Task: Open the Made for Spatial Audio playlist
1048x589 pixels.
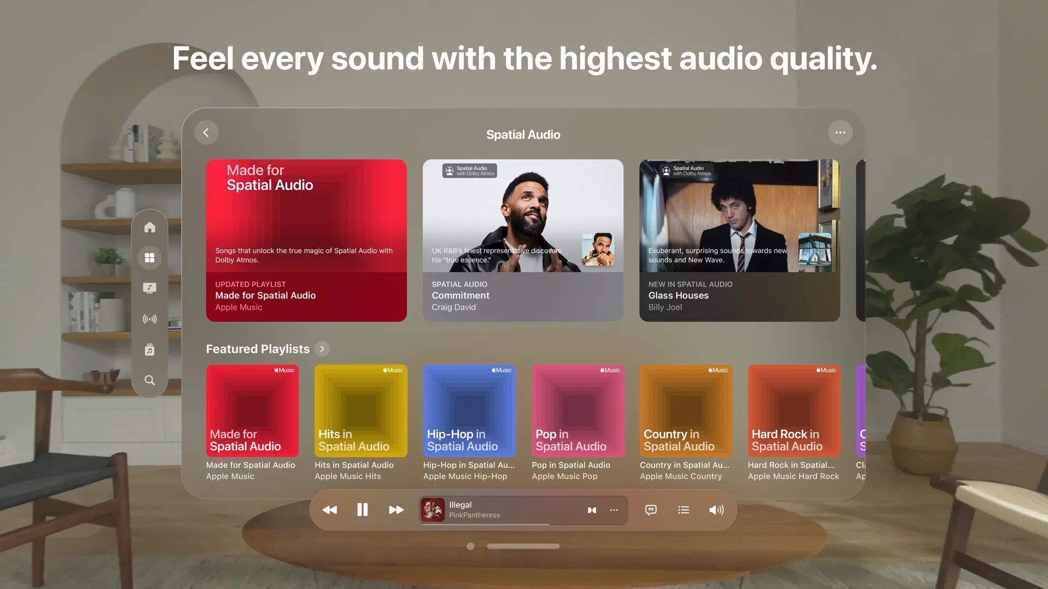Action: point(306,240)
